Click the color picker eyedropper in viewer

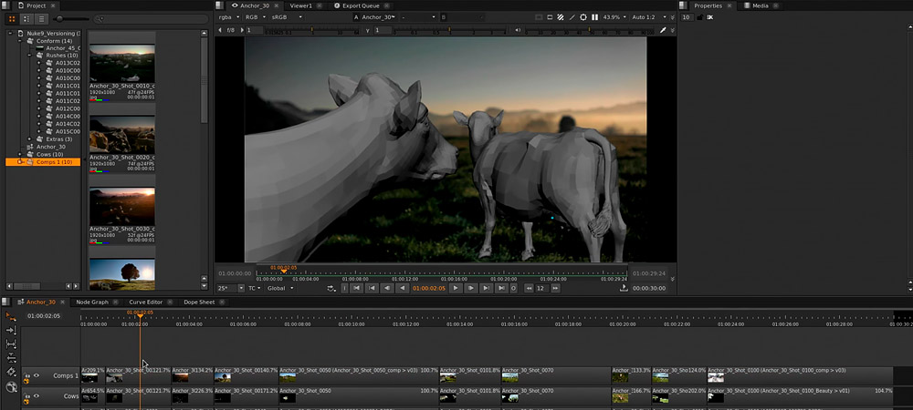pos(664,30)
